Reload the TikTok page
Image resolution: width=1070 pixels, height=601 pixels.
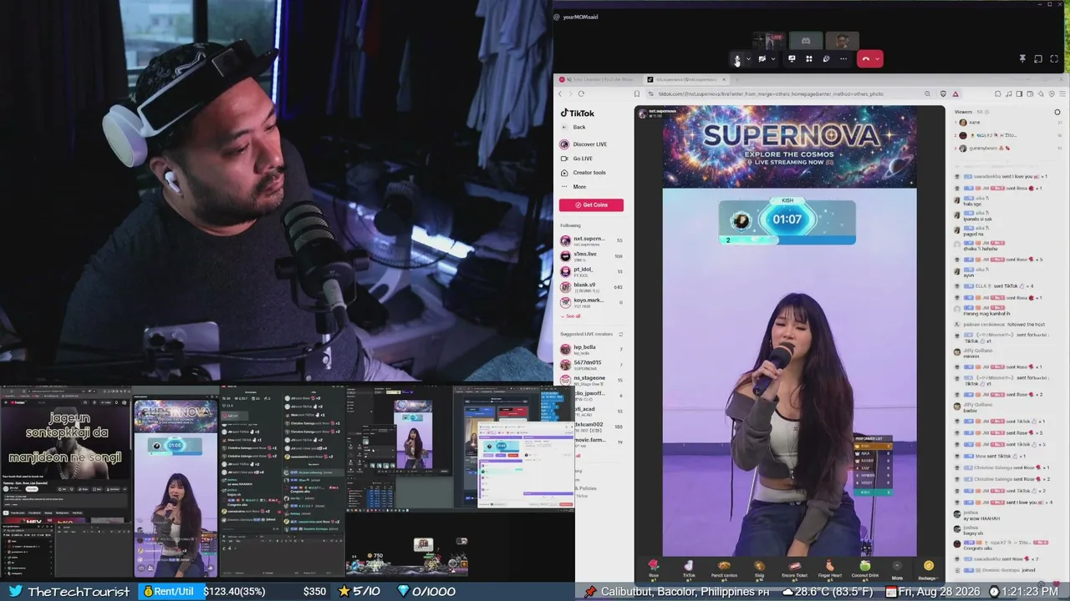[581, 93]
